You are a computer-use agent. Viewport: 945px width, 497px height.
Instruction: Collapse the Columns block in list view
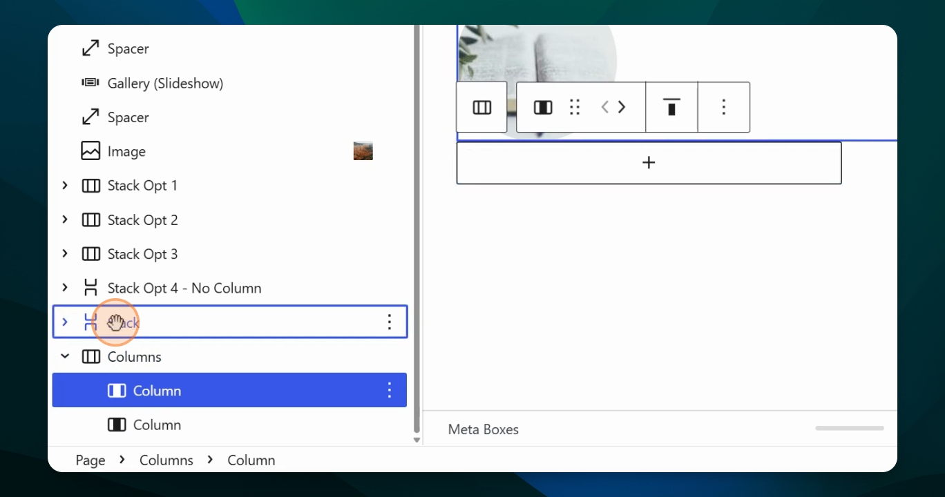tap(65, 356)
